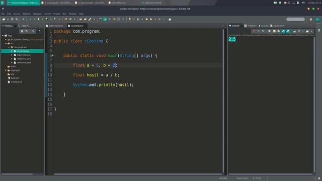
Task: Click the New Java Package icon
Action: (66, 19)
